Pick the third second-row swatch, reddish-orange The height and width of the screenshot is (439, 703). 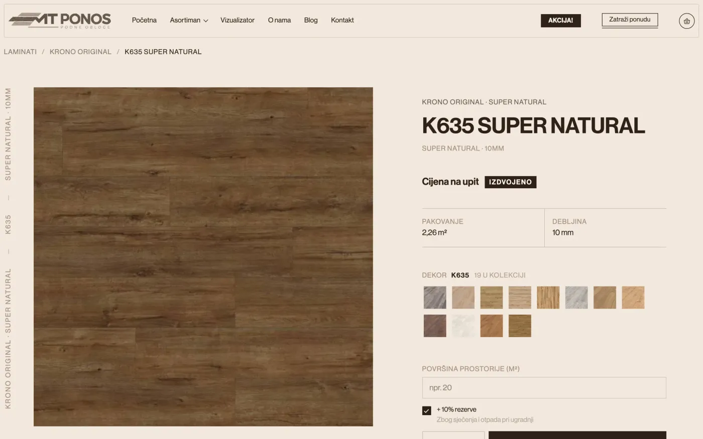pyautogui.click(x=491, y=326)
